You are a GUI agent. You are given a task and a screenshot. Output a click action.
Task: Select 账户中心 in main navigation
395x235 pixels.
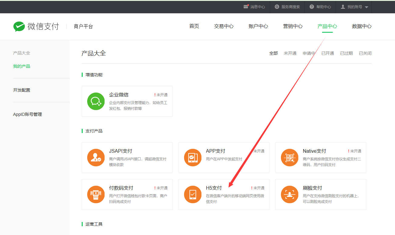pyautogui.click(x=258, y=26)
